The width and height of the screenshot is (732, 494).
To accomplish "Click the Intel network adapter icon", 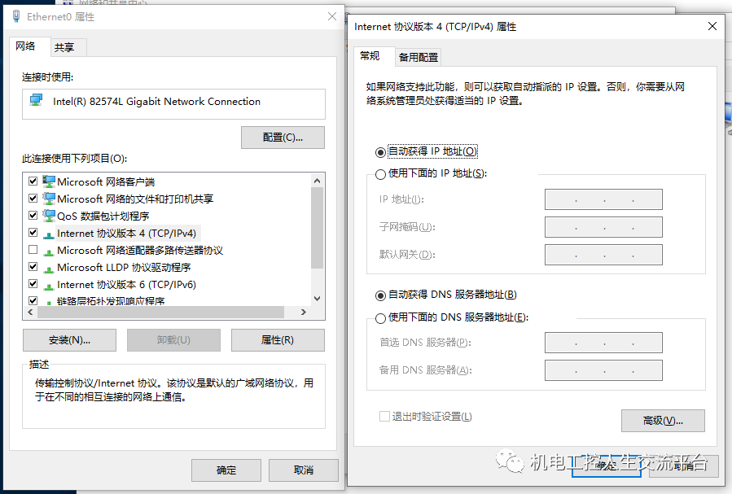I will [x=36, y=101].
